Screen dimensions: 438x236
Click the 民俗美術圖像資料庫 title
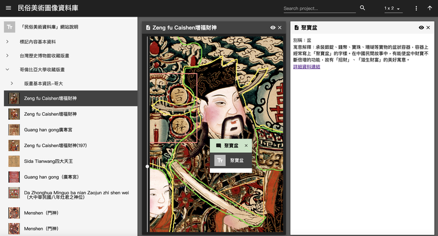tap(48, 8)
